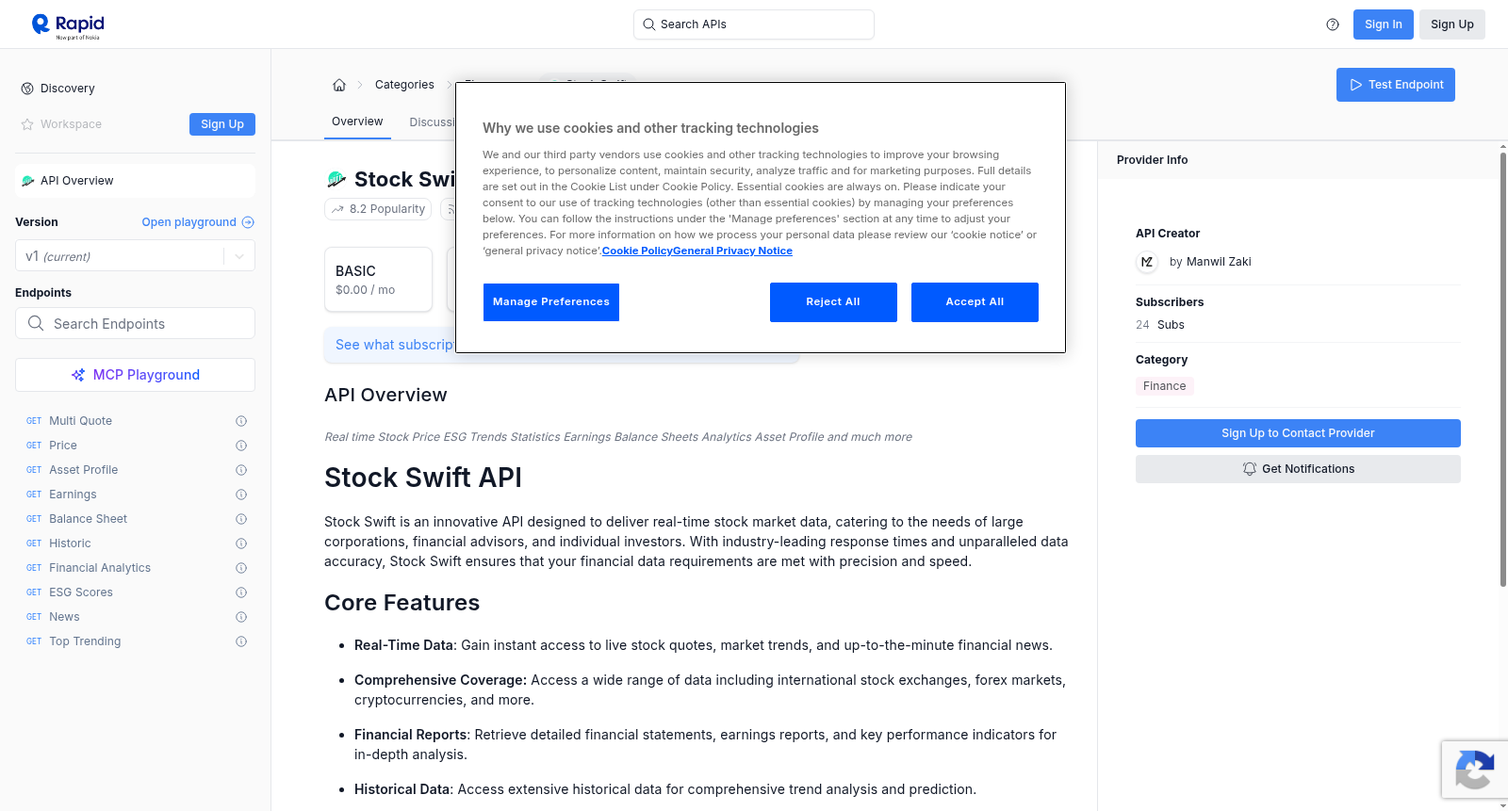Select the Top Trending endpoint
This screenshot has width=1508, height=811.
click(85, 641)
